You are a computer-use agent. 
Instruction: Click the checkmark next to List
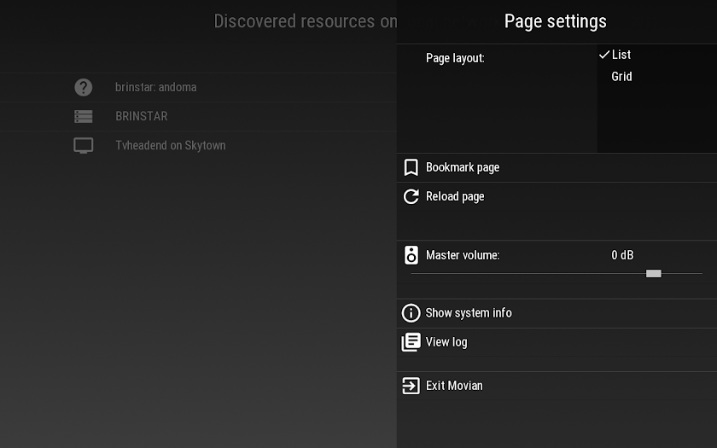coord(604,55)
